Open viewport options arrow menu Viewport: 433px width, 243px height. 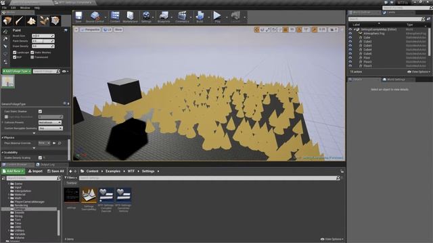click(x=76, y=30)
